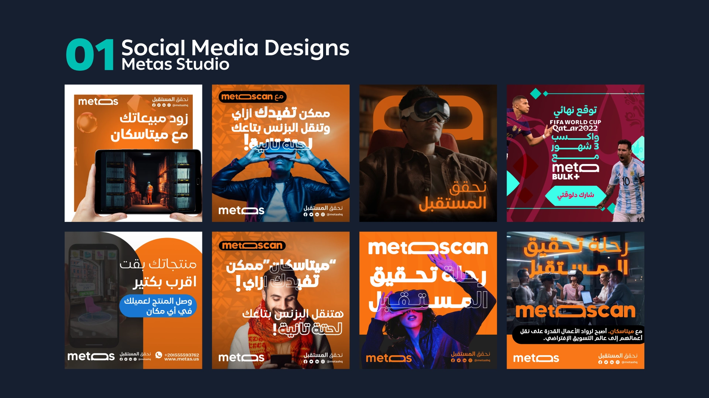The height and width of the screenshot is (398, 709).
Task: Click the 'هتنقل البزنس بتاعك' line in the scarf man design
Action: click(293, 314)
